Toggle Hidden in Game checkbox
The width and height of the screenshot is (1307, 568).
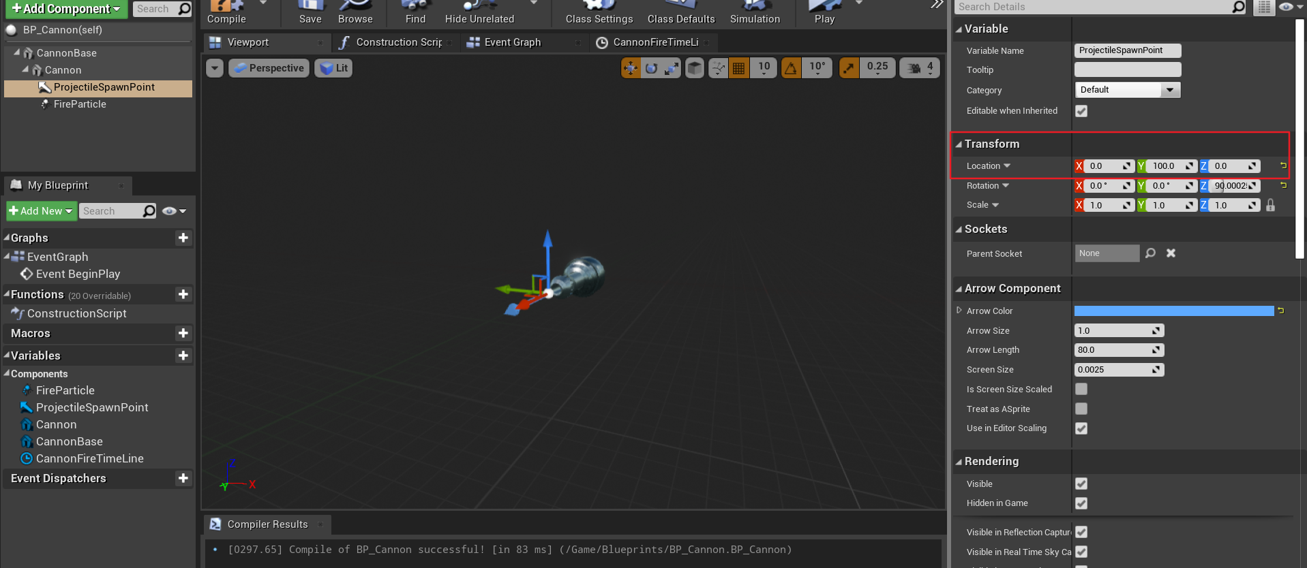coord(1081,503)
